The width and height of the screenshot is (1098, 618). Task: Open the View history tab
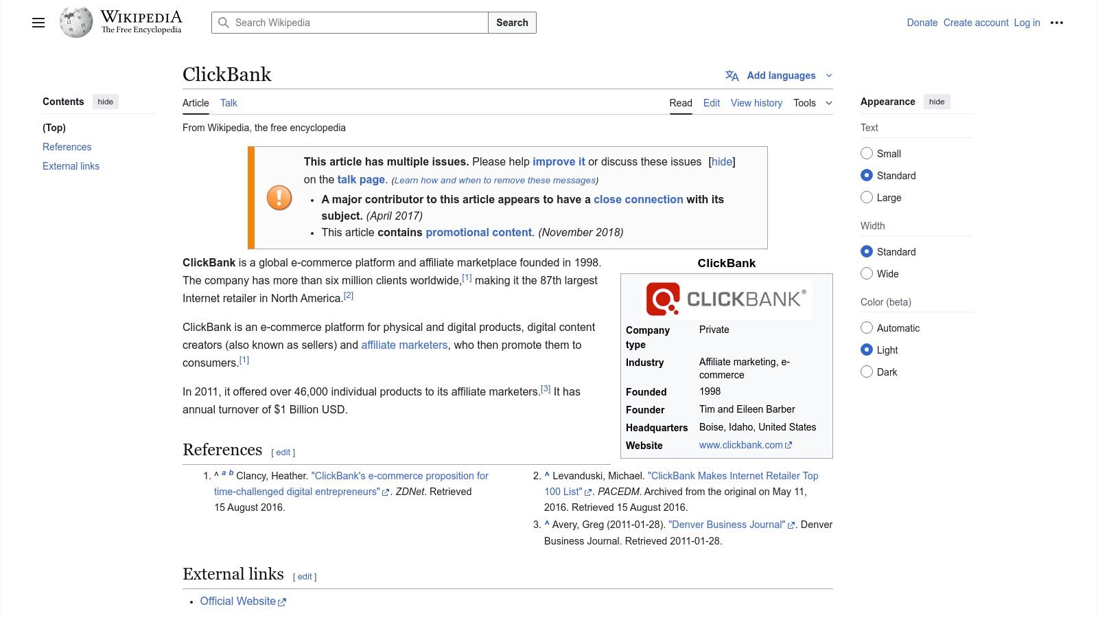(x=756, y=103)
